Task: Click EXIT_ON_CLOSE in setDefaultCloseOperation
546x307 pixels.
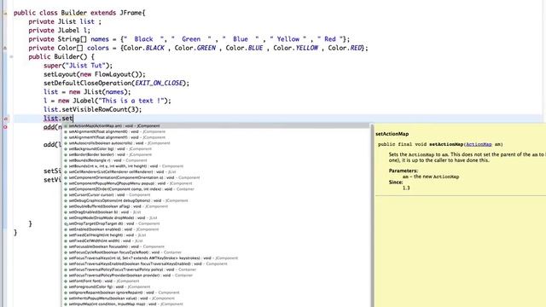Action: pyautogui.click(x=159, y=84)
